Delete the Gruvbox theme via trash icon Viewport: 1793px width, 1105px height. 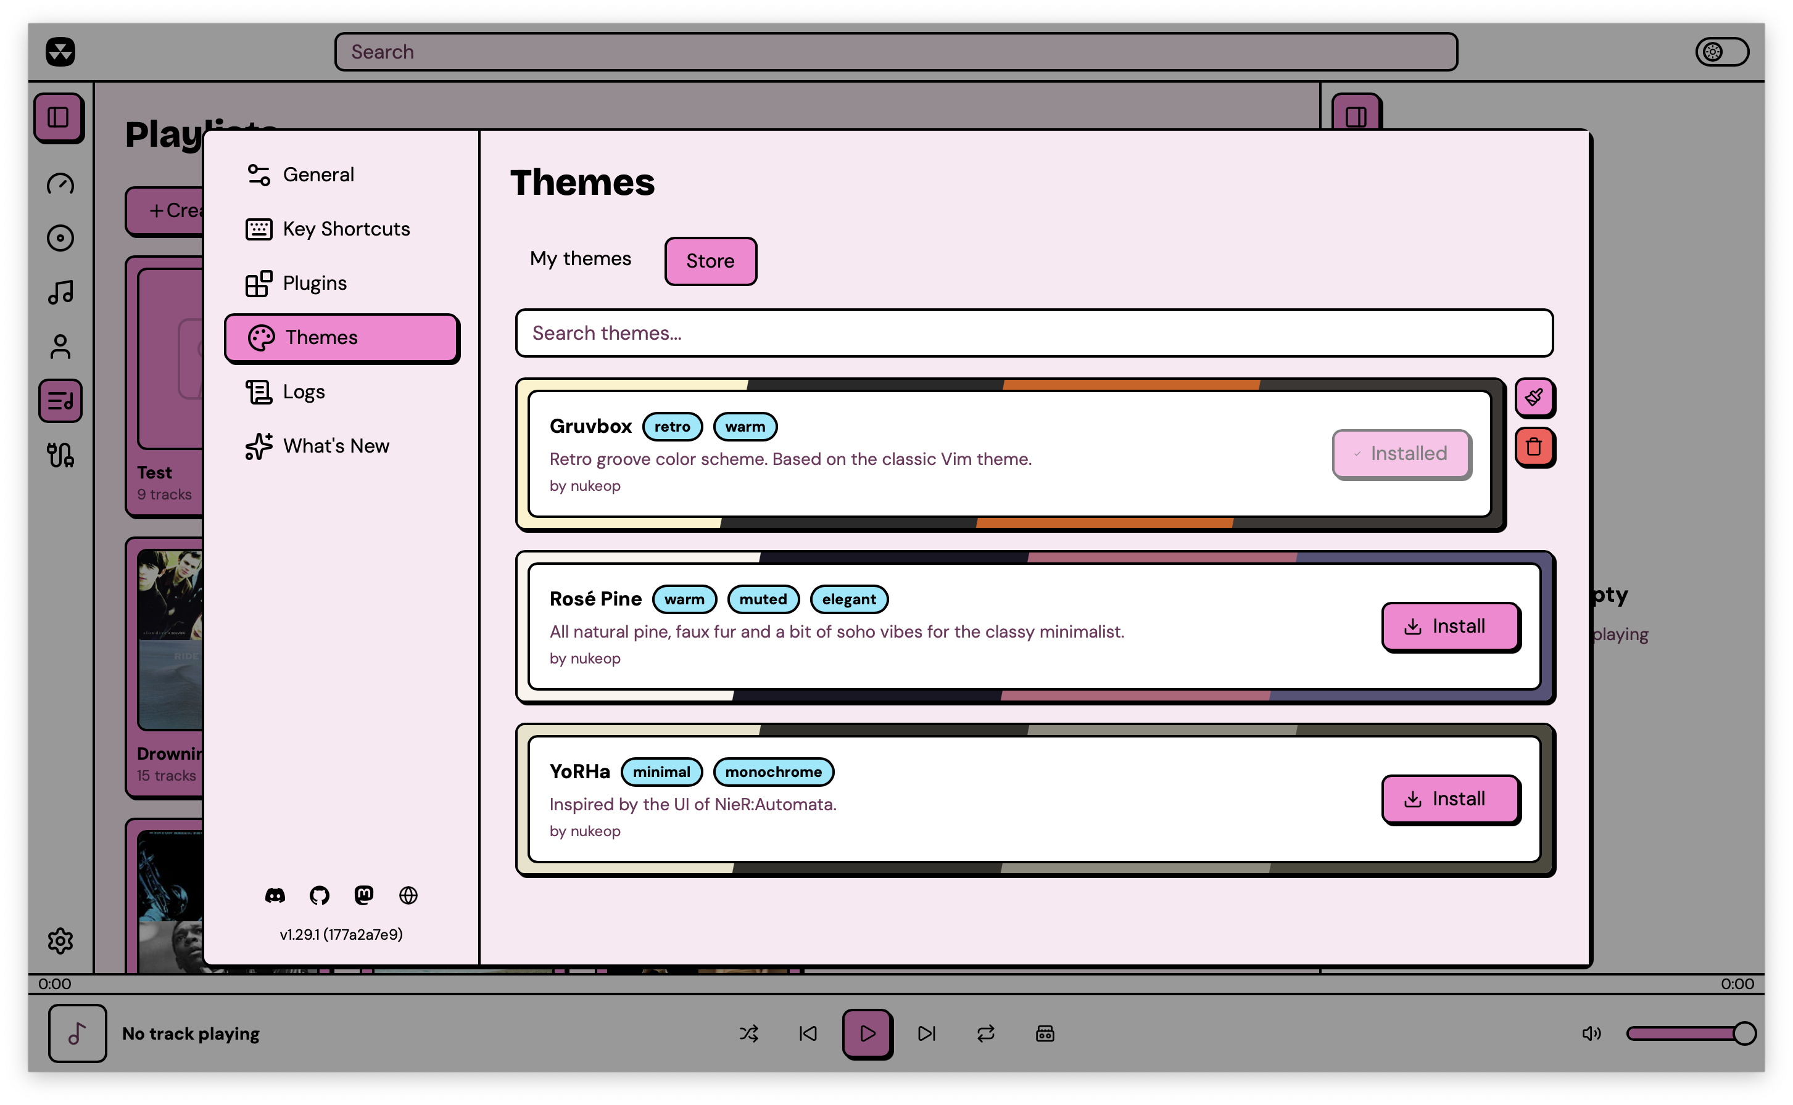(1535, 447)
